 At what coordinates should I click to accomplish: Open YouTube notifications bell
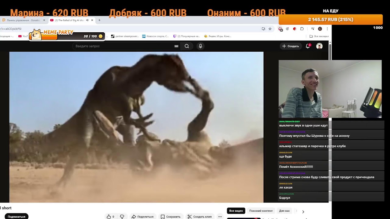[308, 46]
